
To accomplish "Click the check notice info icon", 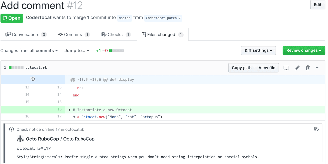I will pos(12,129).
